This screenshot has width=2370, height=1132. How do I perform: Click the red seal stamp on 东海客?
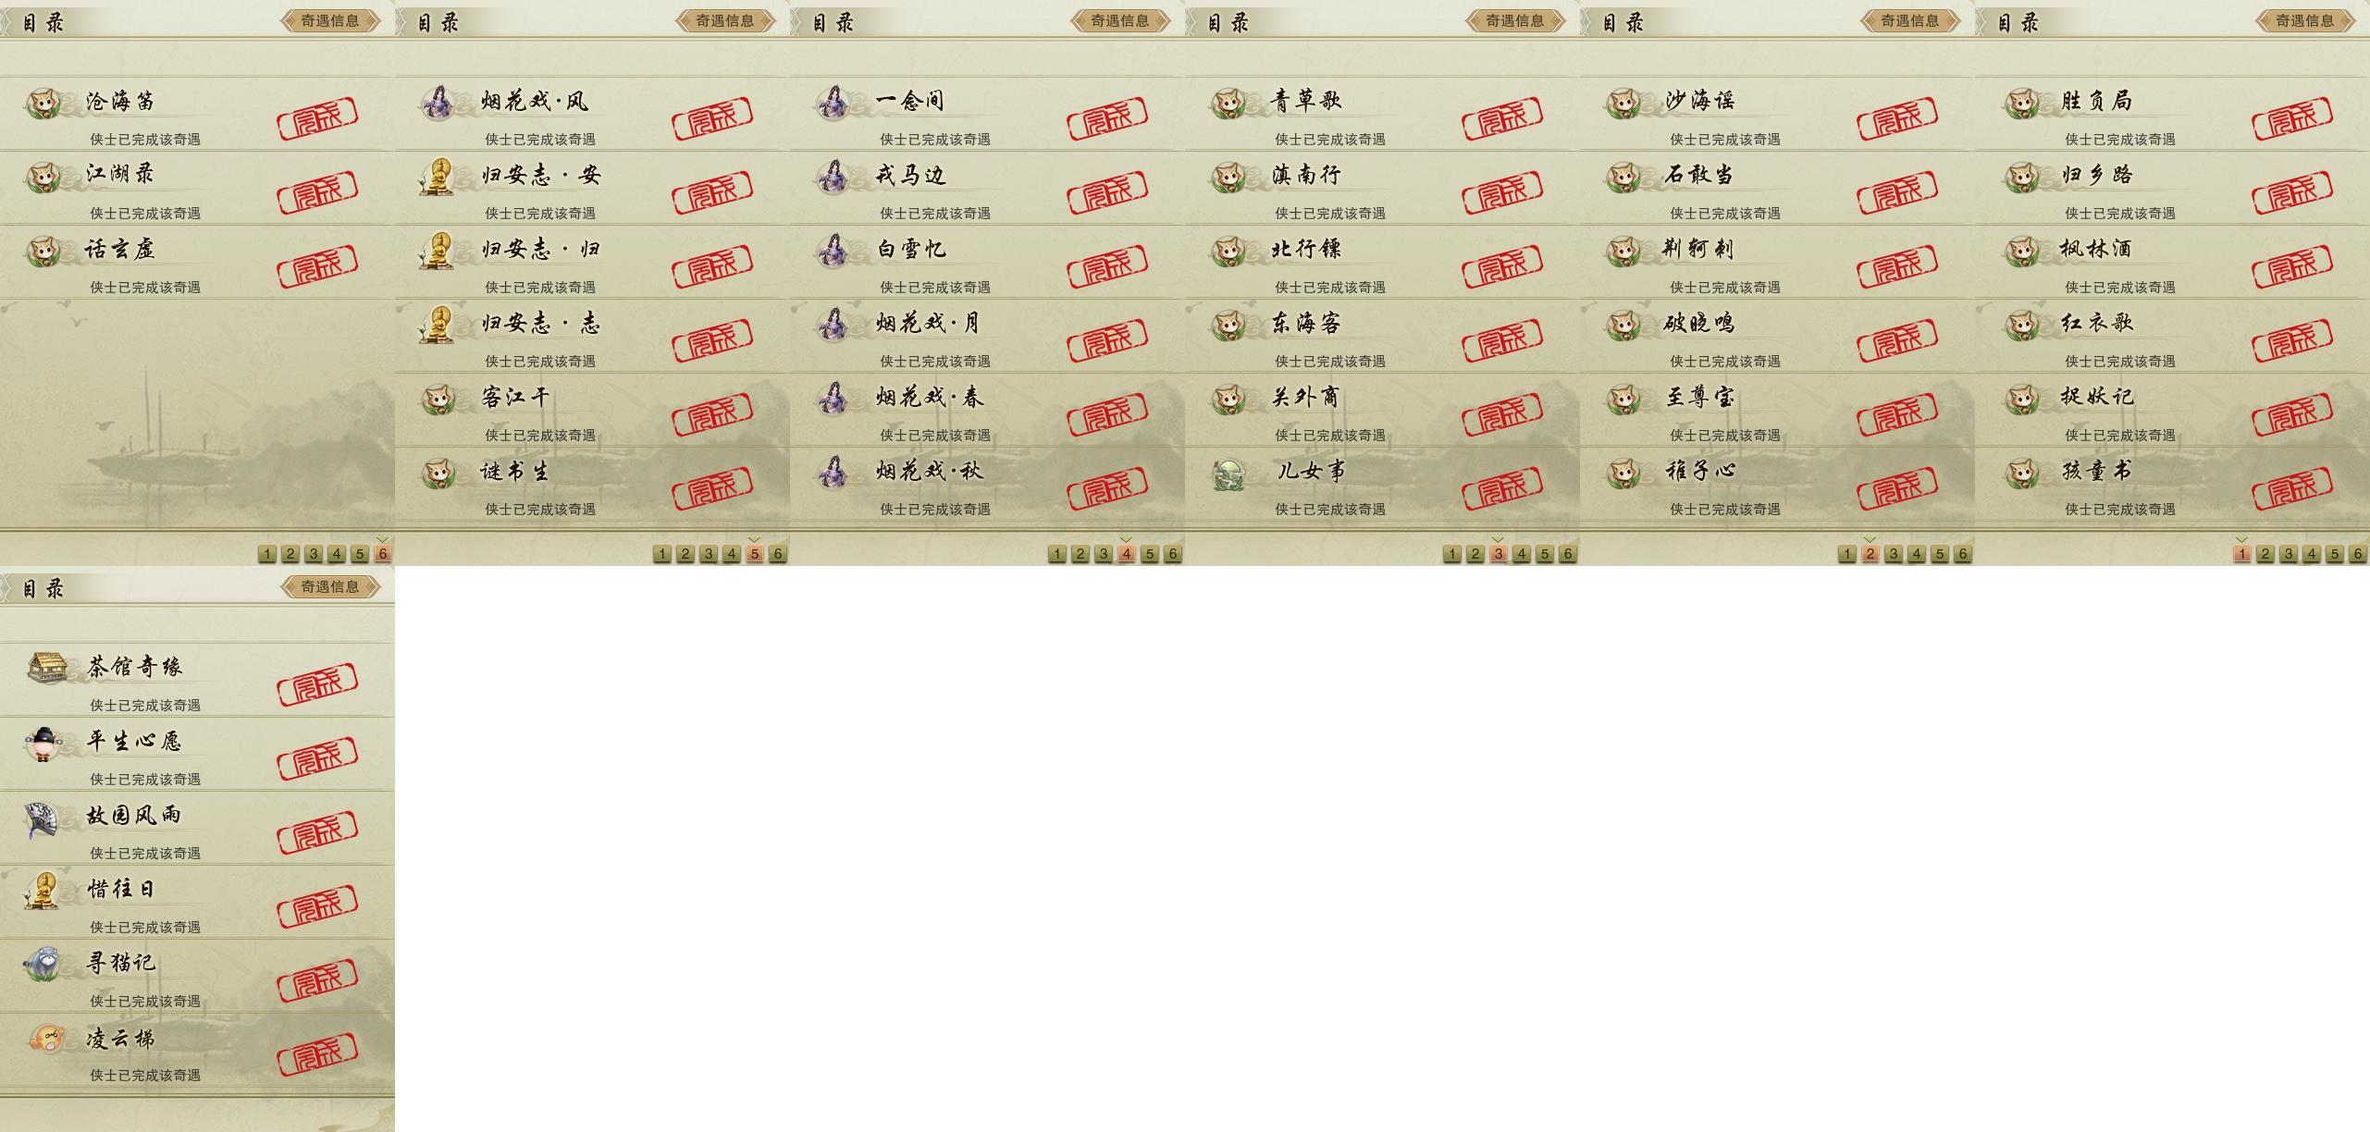[x=1502, y=340]
